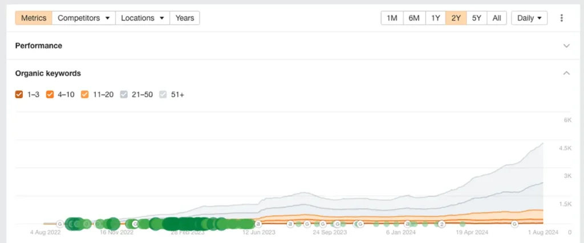
Task: Uncheck the 1–3 positions checkbox
Action: click(x=19, y=94)
